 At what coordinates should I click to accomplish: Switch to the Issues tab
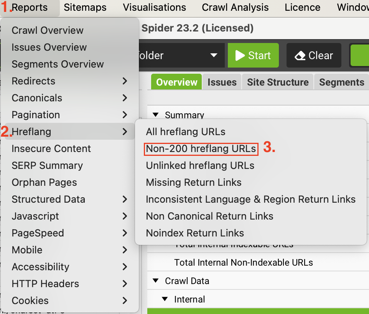click(222, 82)
